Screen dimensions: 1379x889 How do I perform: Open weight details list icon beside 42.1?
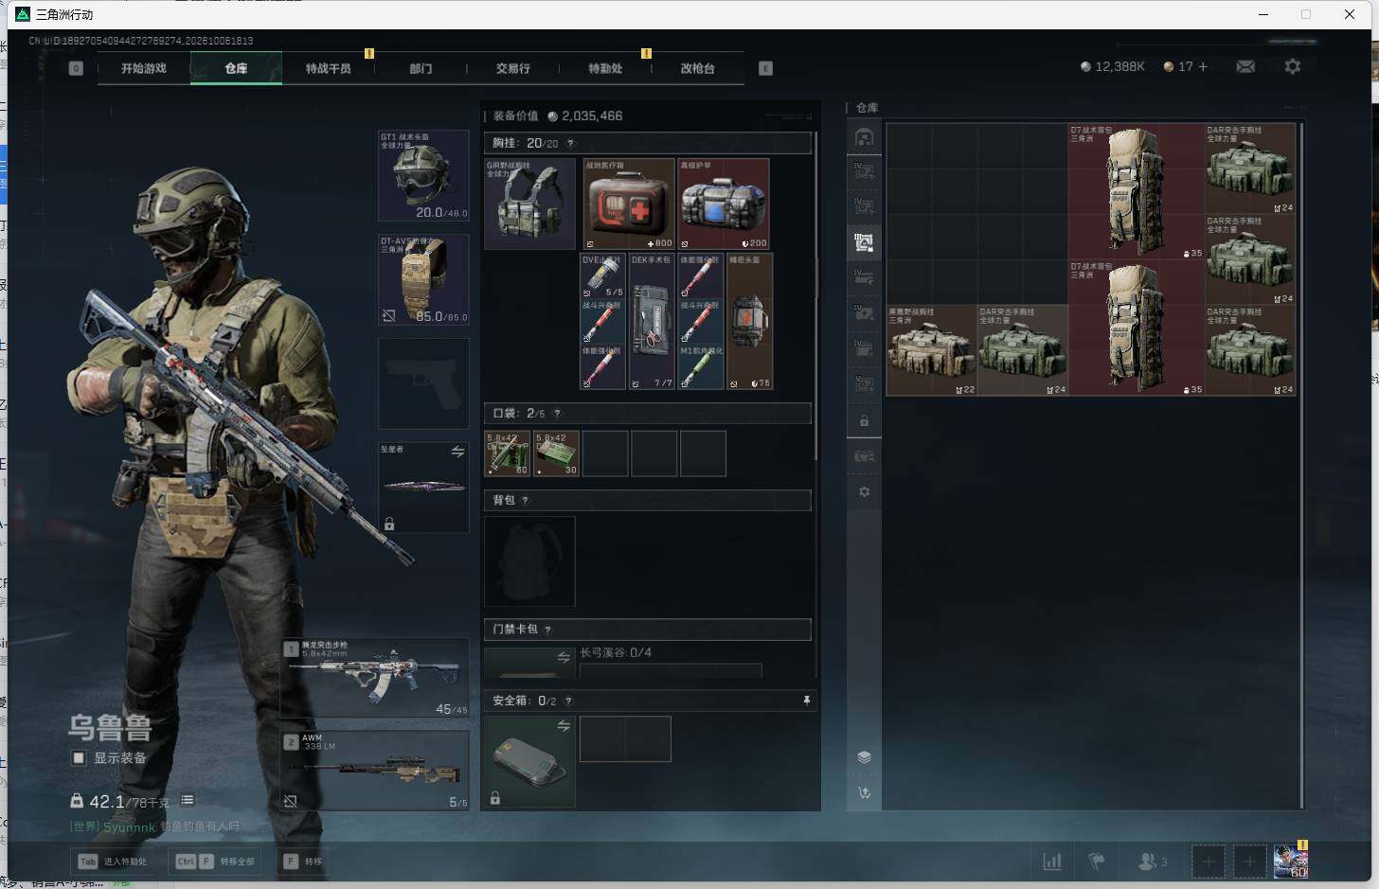point(188,800)
